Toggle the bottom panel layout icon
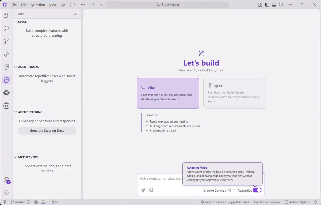 point(274,5)
